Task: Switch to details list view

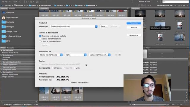Action: [x=178, y=104]
